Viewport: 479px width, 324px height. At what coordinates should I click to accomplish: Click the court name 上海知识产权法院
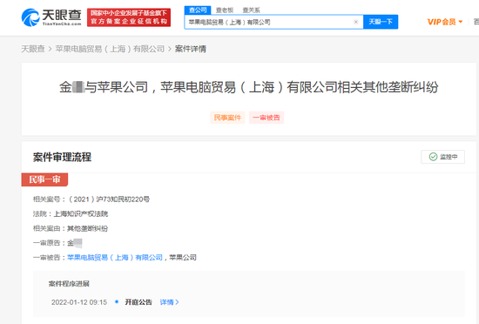point(81,213)
